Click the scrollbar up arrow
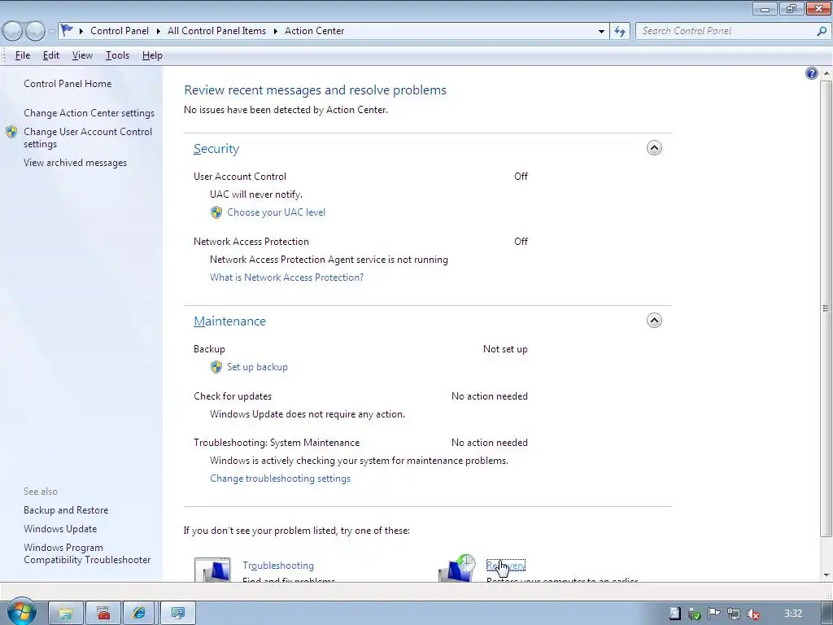833x625 pixels. tap(826, 73)
